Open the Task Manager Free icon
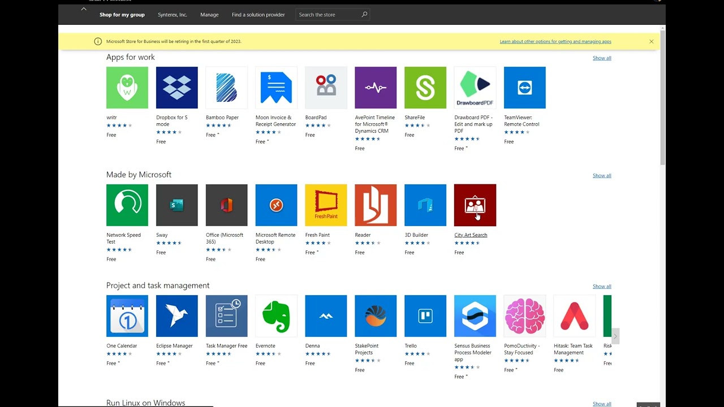Screen dimensions: 724x407 coord(227,316)
